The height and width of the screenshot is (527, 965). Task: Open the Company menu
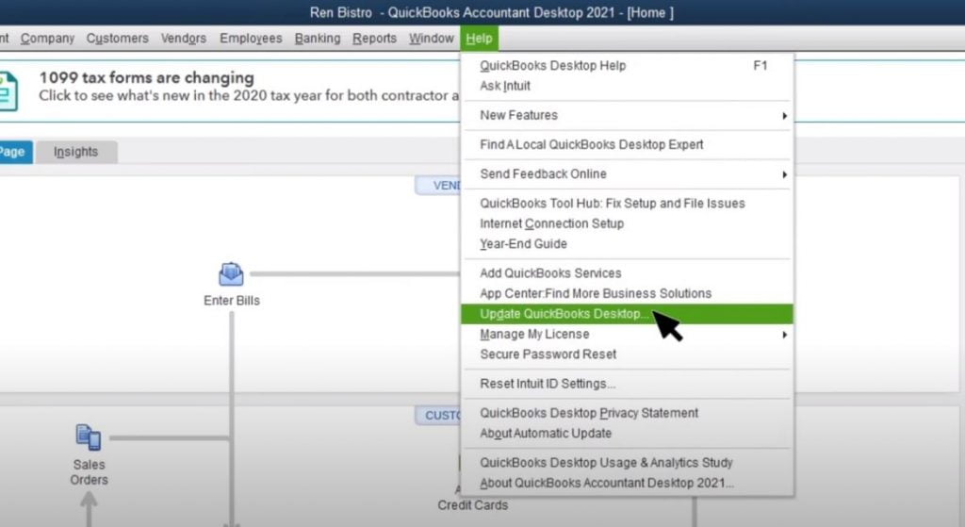click(x=47, y=38)
